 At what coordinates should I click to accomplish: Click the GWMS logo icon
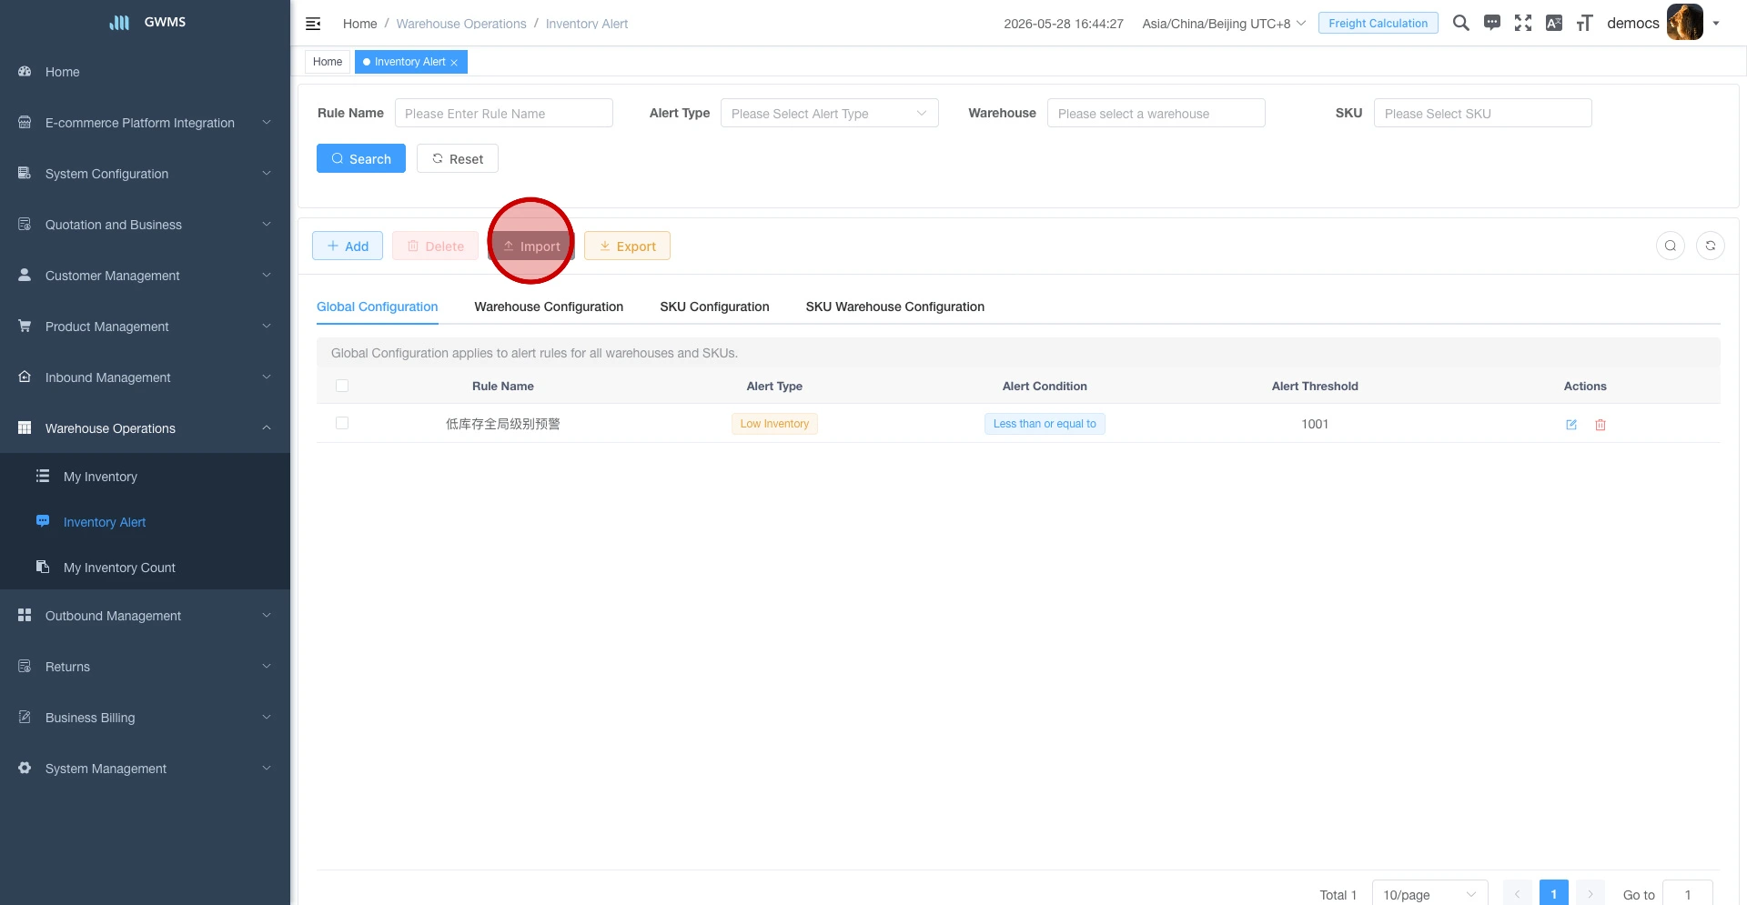point(119,22)
